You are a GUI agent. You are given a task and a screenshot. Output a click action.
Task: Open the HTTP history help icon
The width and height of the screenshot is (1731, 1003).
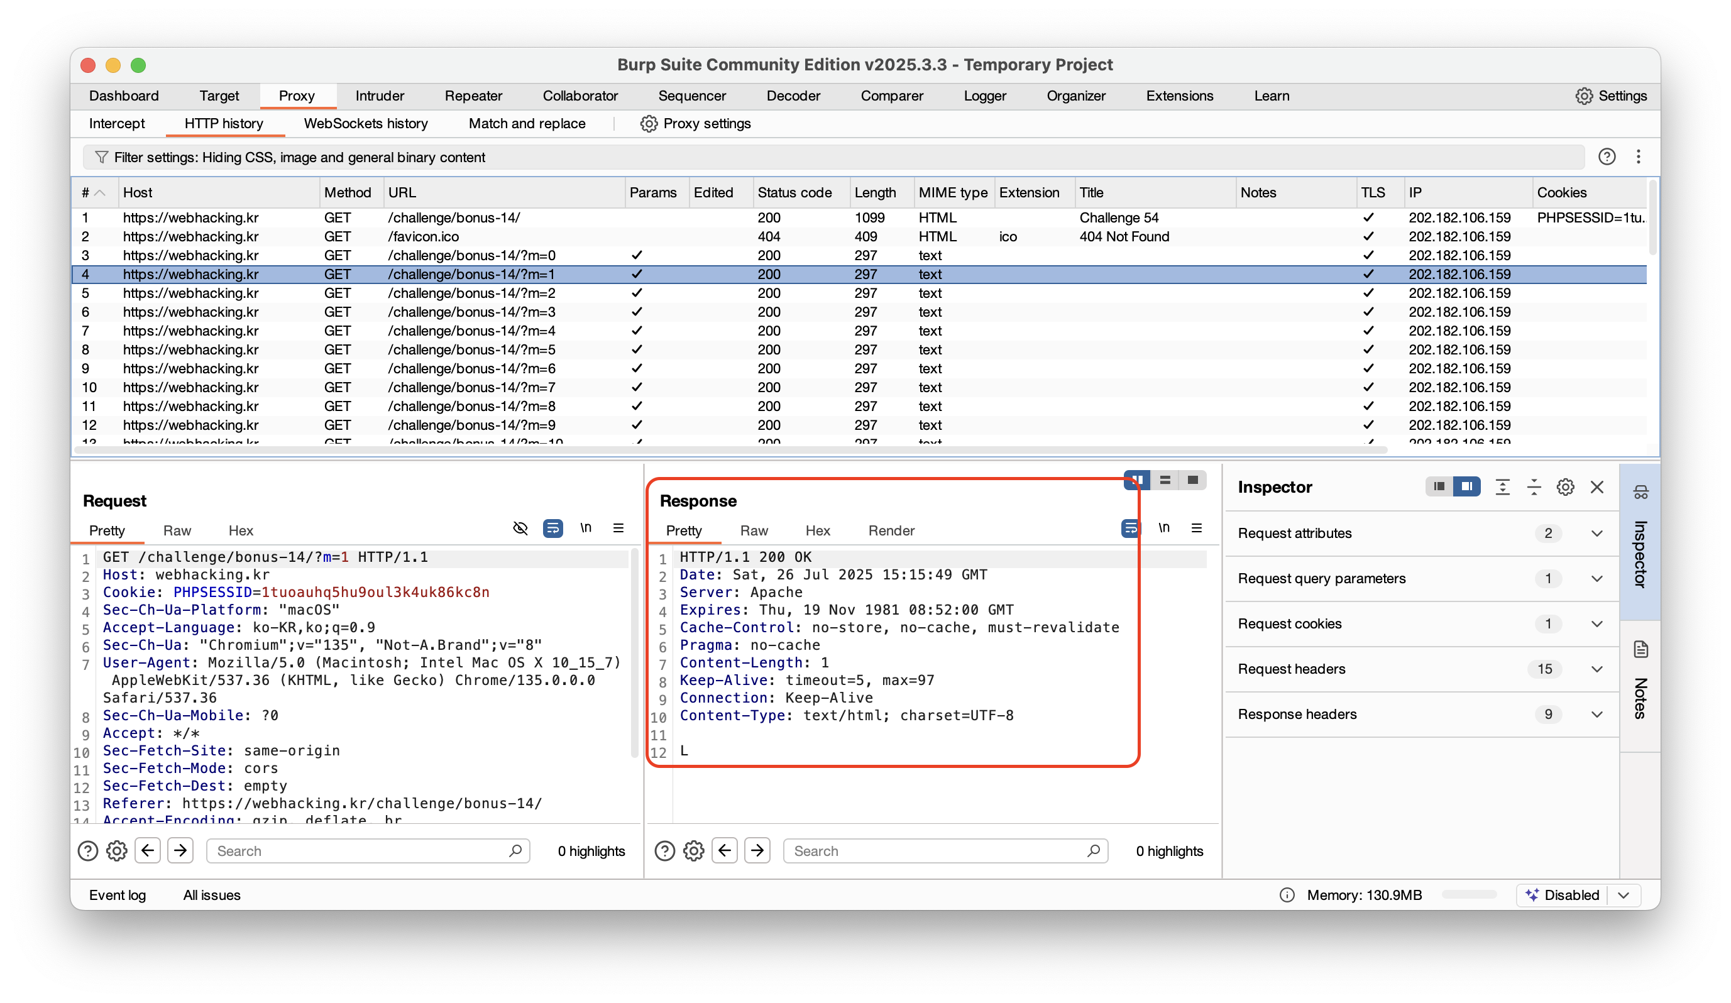(1606, 156)
